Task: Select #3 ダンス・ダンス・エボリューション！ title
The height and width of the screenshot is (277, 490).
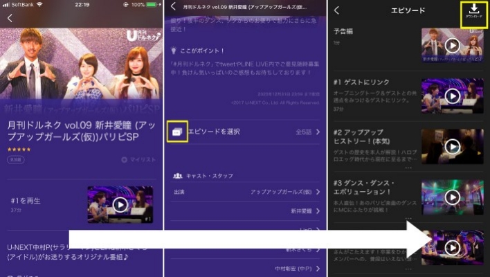Action: tap(363, 187)
